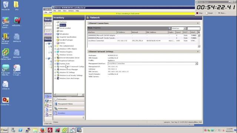Click the Administration gear icon in the background window
The image size is (237, 133).
coord(47,115)
